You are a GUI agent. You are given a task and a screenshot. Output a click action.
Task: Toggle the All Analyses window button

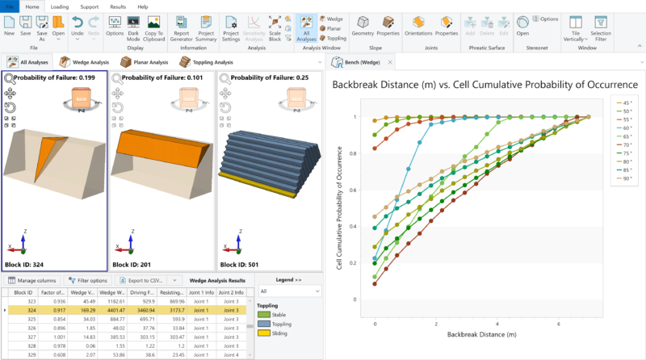306,25
